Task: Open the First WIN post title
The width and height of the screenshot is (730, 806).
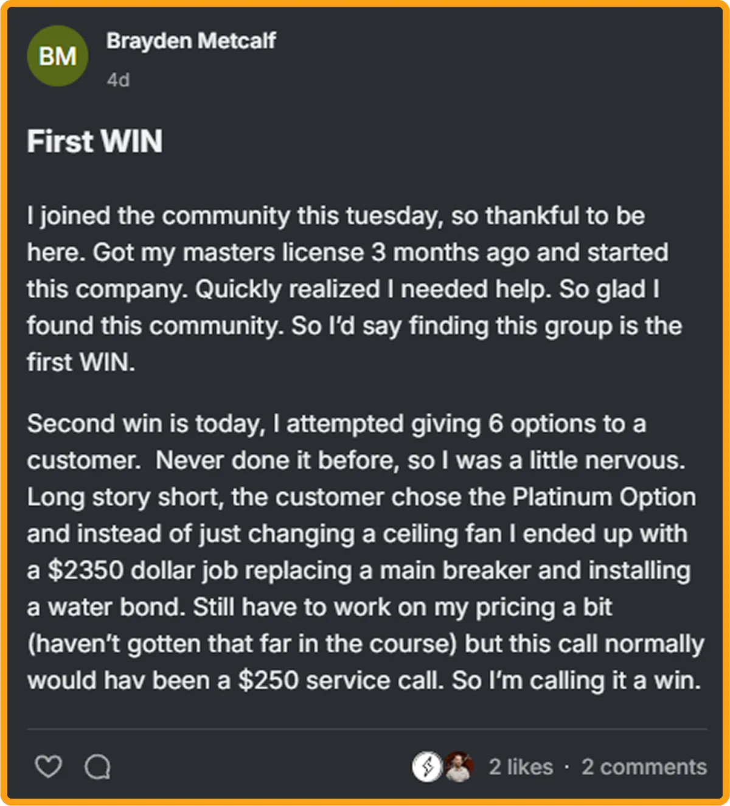Action: pos(95,141)
